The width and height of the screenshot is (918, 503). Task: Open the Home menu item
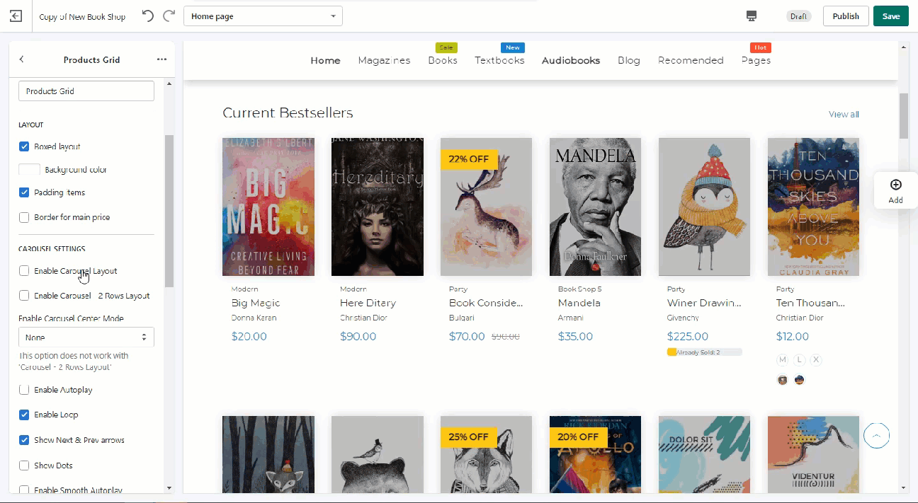coord(325,61)
